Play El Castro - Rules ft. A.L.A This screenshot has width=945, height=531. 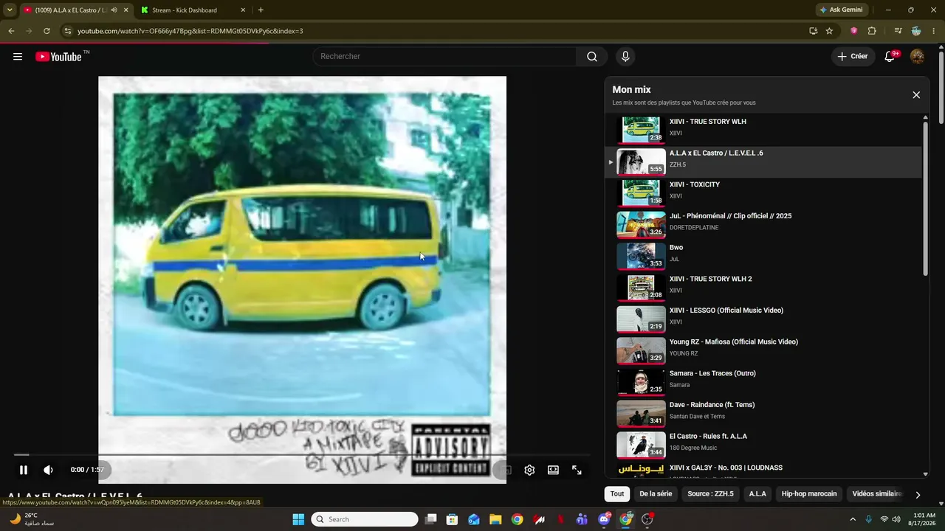pyautogui.click(x=763, y=445)
